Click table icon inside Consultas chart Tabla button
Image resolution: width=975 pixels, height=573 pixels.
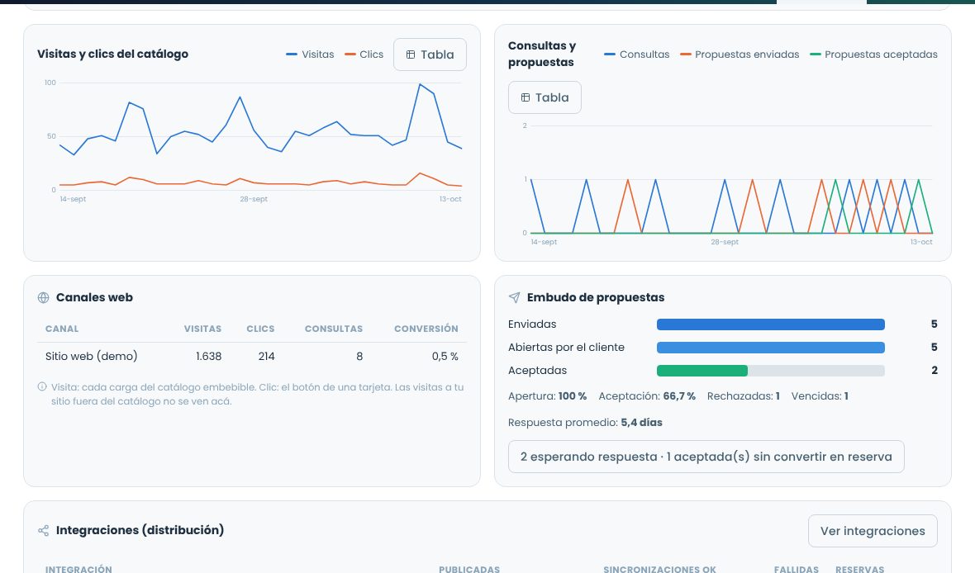point(526,97)
